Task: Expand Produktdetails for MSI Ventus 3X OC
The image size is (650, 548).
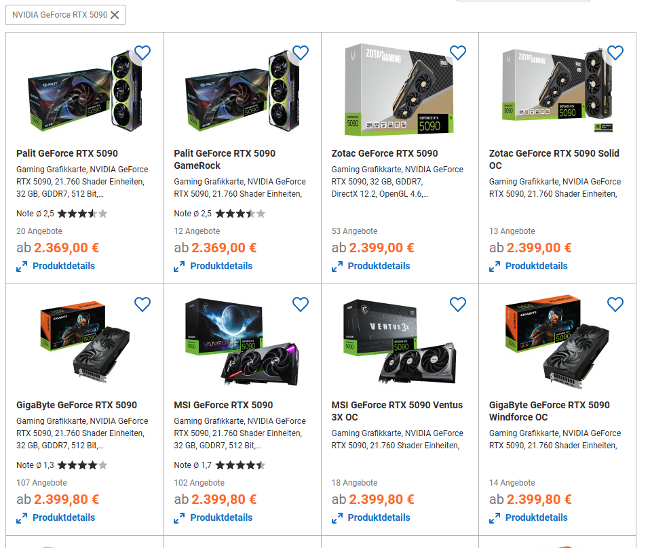Action: pyautogui.click(x=370, y=517)
